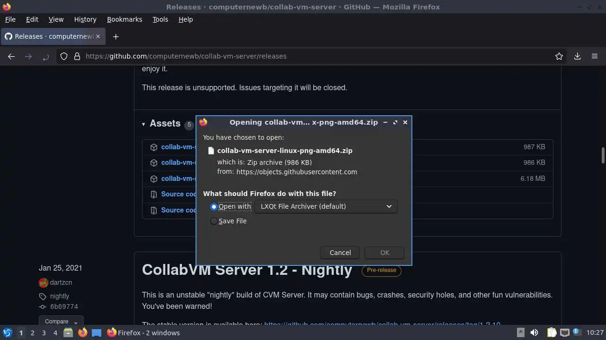
Task: Close the Releases browser tab
Action: pos(98,36)
